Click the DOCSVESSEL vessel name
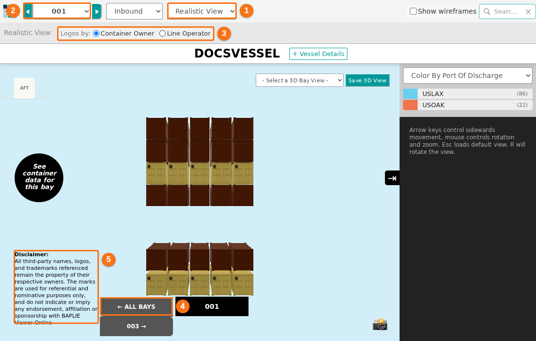 tap(237, 54)
